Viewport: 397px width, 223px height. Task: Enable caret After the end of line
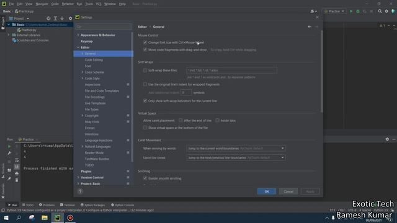(181, 120)
